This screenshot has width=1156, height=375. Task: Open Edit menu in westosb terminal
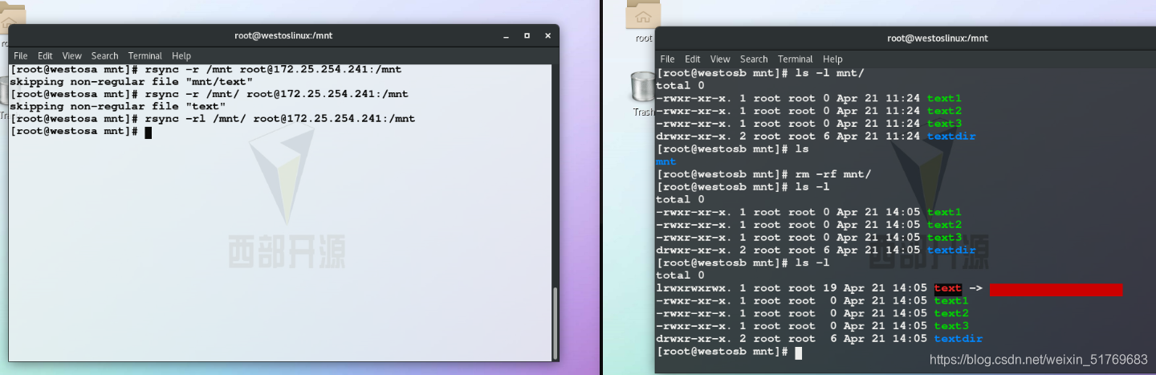(x=693, y=59)
